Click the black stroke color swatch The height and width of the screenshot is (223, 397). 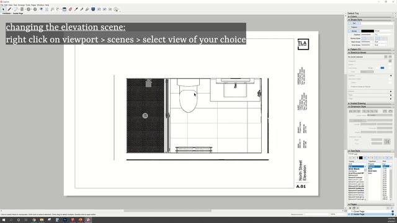367,31
